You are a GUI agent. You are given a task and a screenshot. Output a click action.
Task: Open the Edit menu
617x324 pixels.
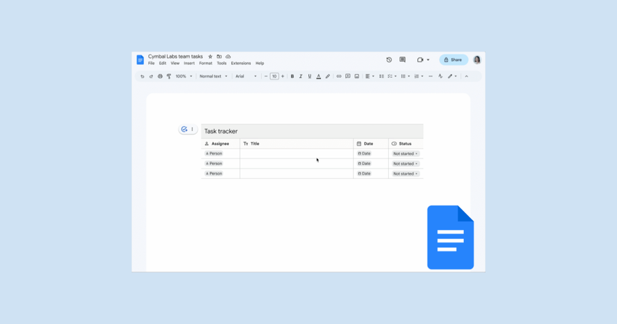click(162, 63)
